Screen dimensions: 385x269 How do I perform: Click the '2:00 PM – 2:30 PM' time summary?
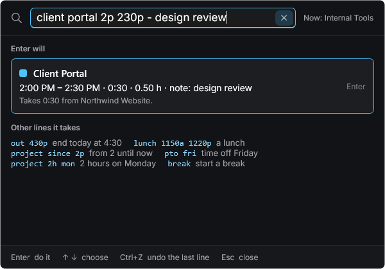tap(60, 88)
